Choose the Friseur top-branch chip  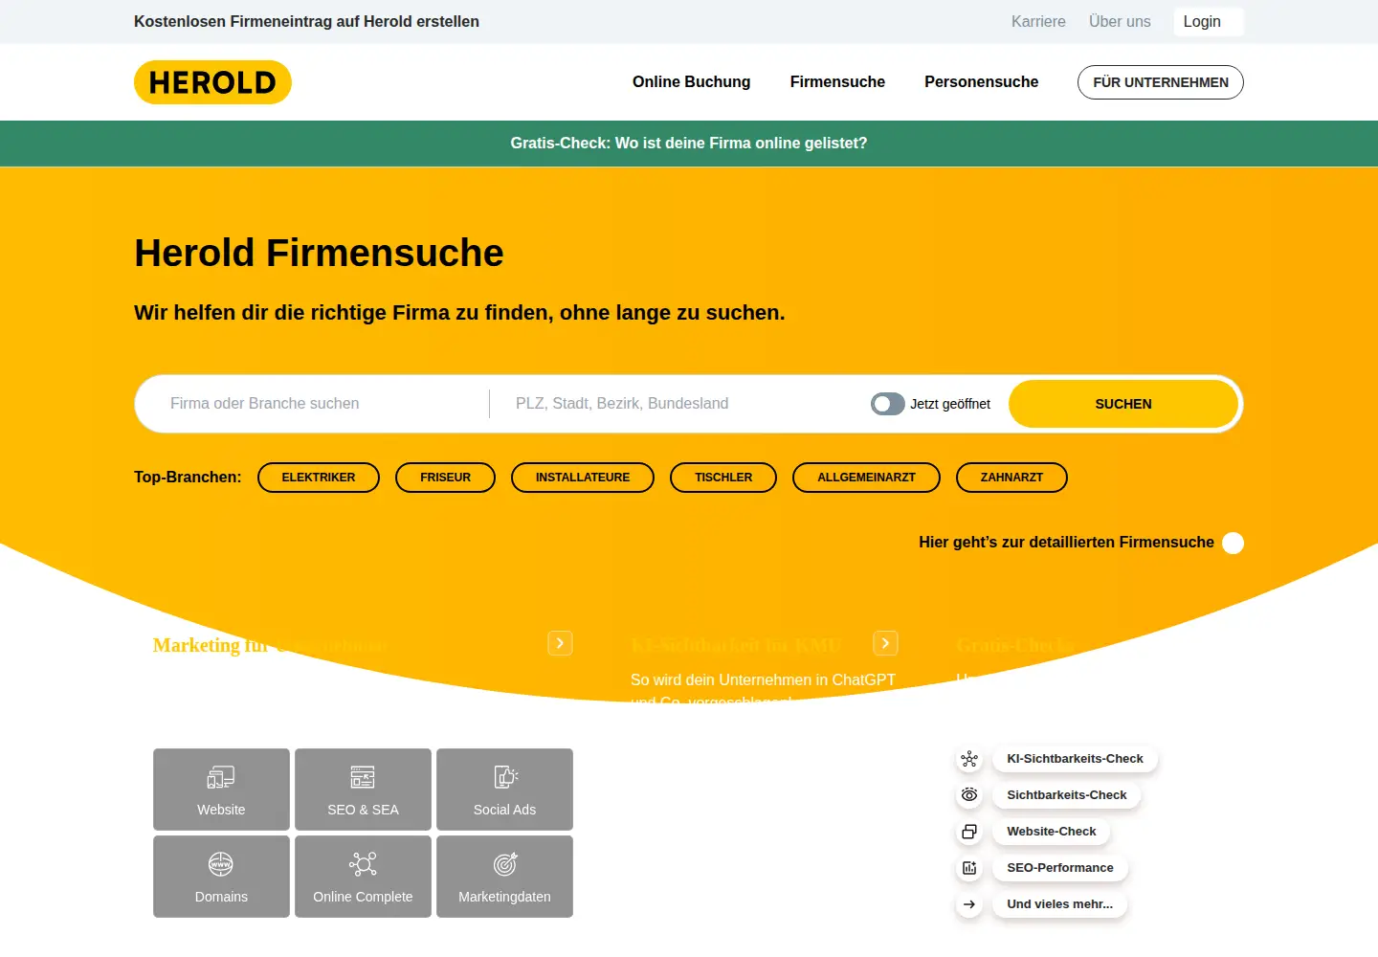(x=445, y=478)
